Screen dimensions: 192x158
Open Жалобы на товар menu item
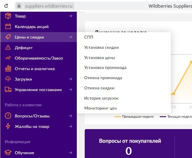(32, 126)
